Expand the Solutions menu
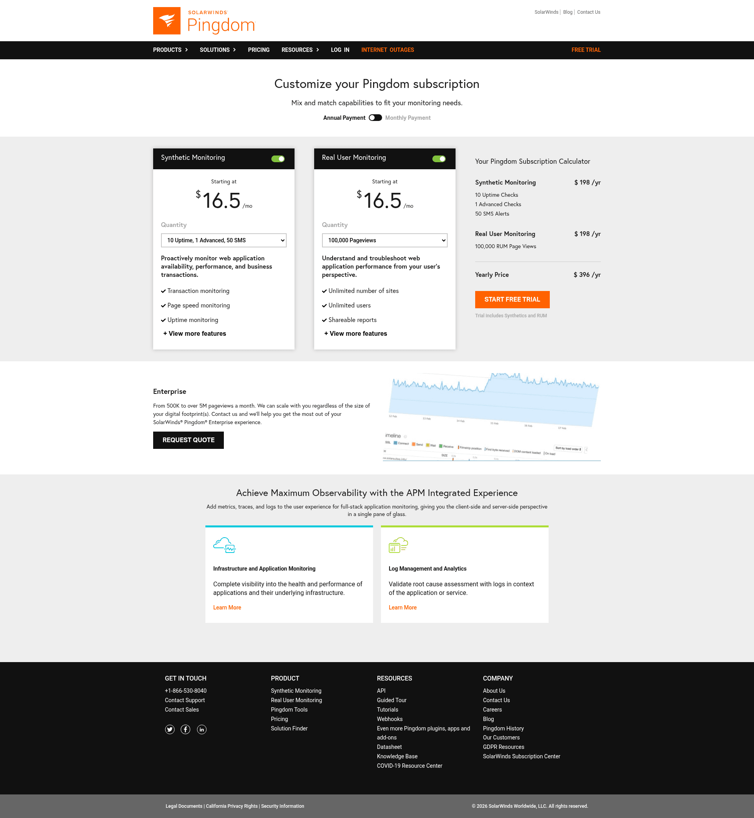The height and width of the screenshot is (818, 754). [218, 50]
